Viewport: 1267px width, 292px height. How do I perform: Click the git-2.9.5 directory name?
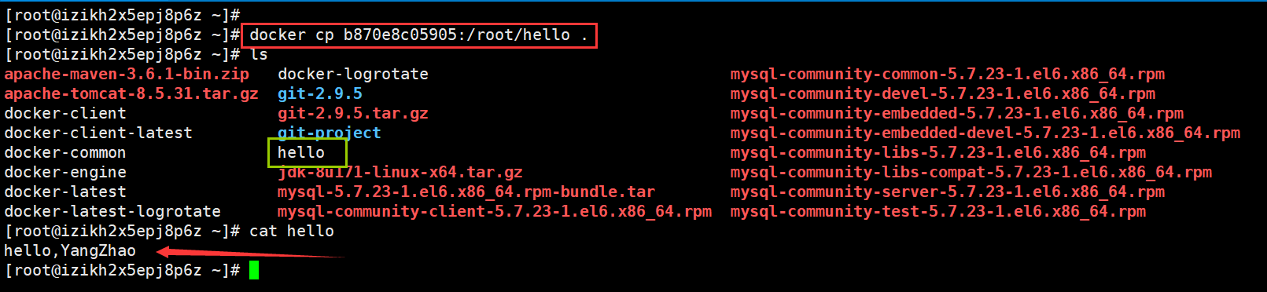click(x=320, y=93)
